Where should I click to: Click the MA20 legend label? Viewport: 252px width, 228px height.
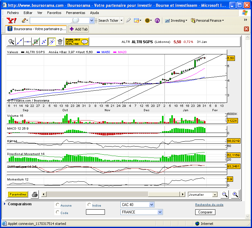point(122,52)
